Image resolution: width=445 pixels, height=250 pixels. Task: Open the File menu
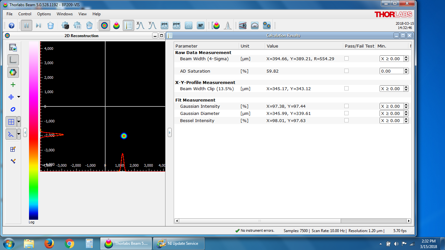click(x=9, y=14)
